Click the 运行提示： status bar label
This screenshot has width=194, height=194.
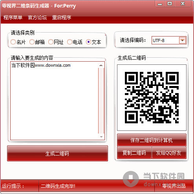click(13, 186)
